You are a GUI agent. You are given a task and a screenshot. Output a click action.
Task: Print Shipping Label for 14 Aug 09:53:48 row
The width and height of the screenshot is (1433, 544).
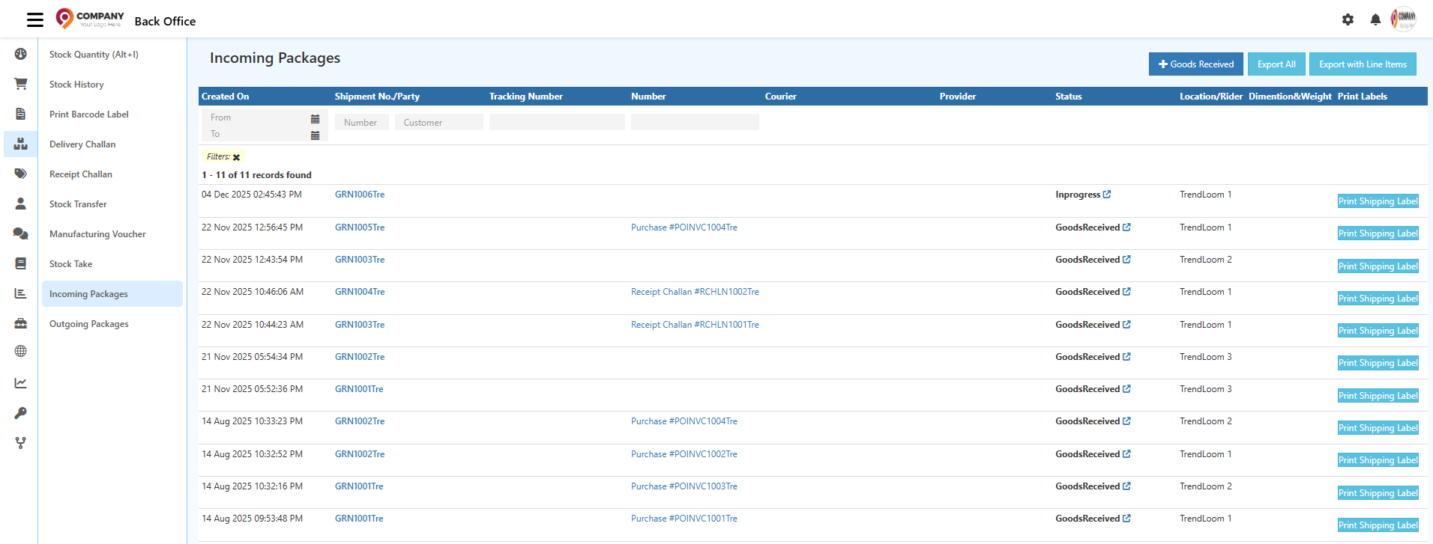point(1378,525)
